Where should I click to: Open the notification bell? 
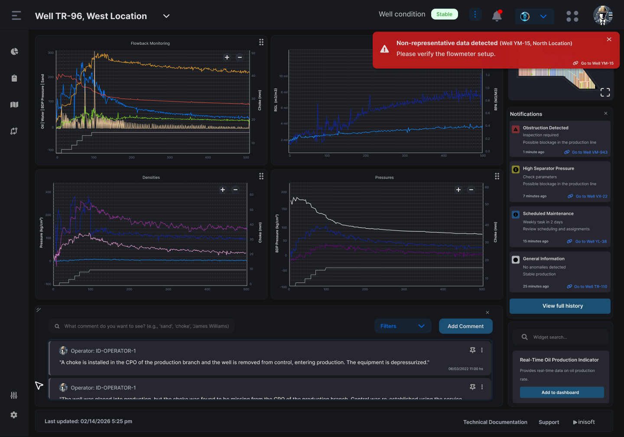coord(497,16)
